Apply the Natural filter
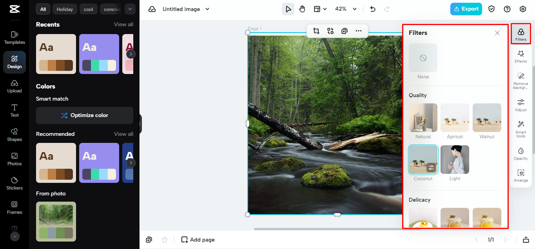The height and width of the screenshot is (249, 535). pyautogui.click(x=423, y=118)
